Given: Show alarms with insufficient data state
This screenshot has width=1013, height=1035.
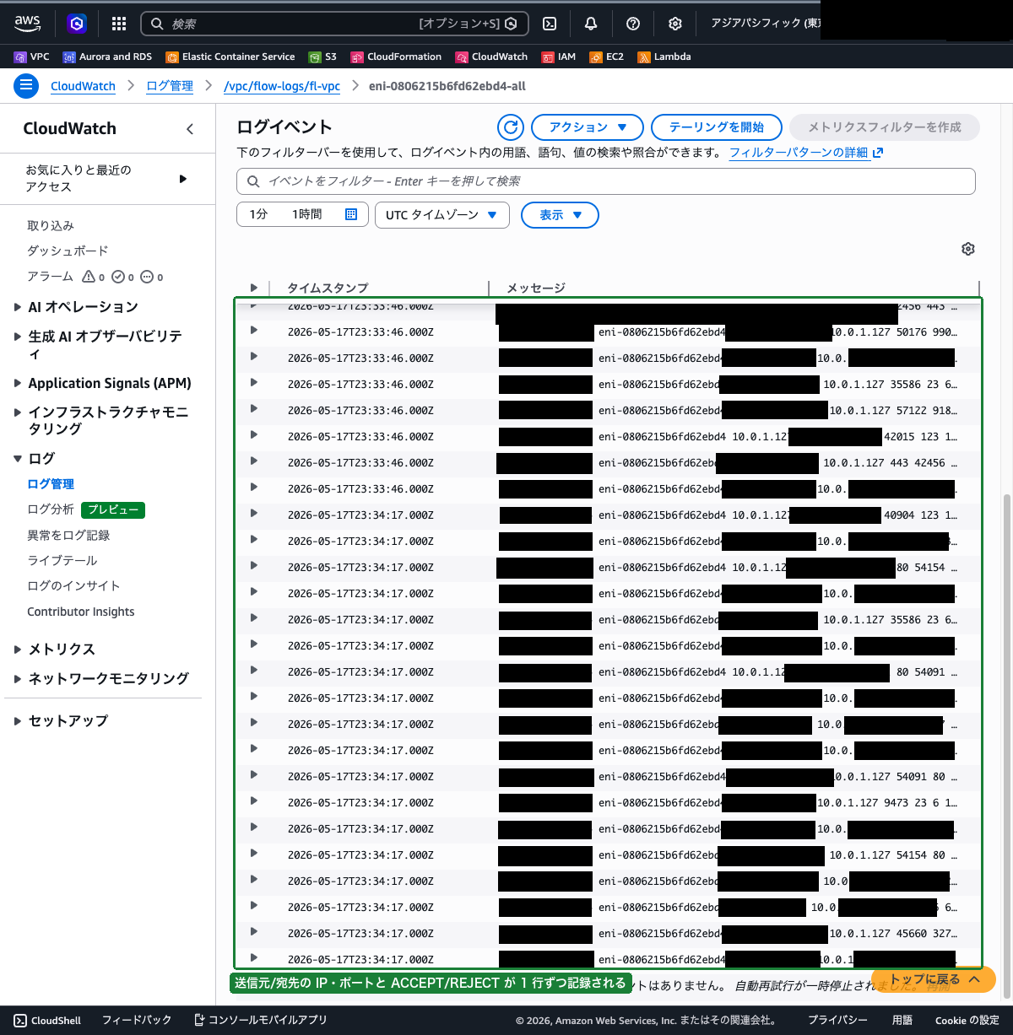Looking at the screenshot, I should tap(152, 277).
